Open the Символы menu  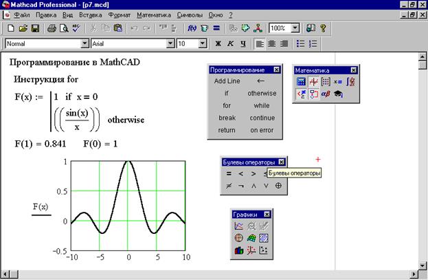point(190,15)
